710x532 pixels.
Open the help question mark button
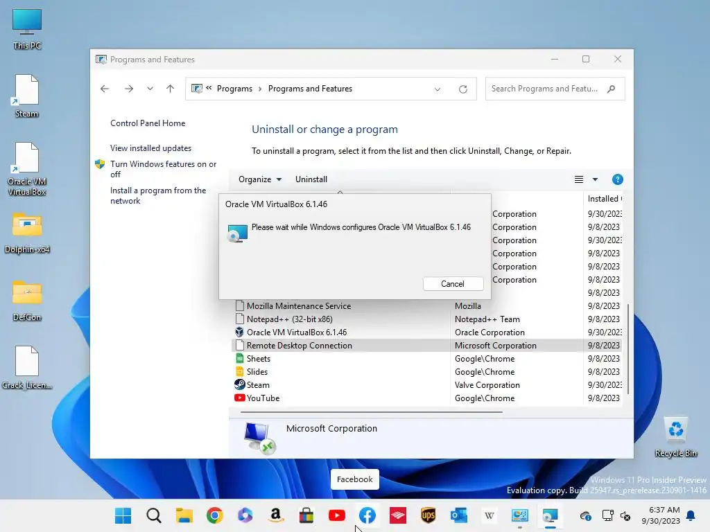pos(617,179)
